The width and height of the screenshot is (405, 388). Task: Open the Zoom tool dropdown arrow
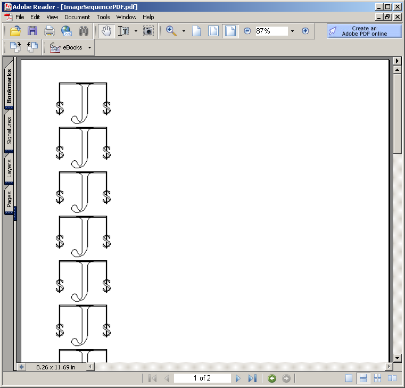(x=184, y=31)
